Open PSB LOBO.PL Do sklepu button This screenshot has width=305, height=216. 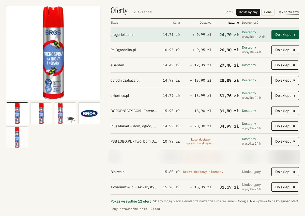[x=285, y=141]
